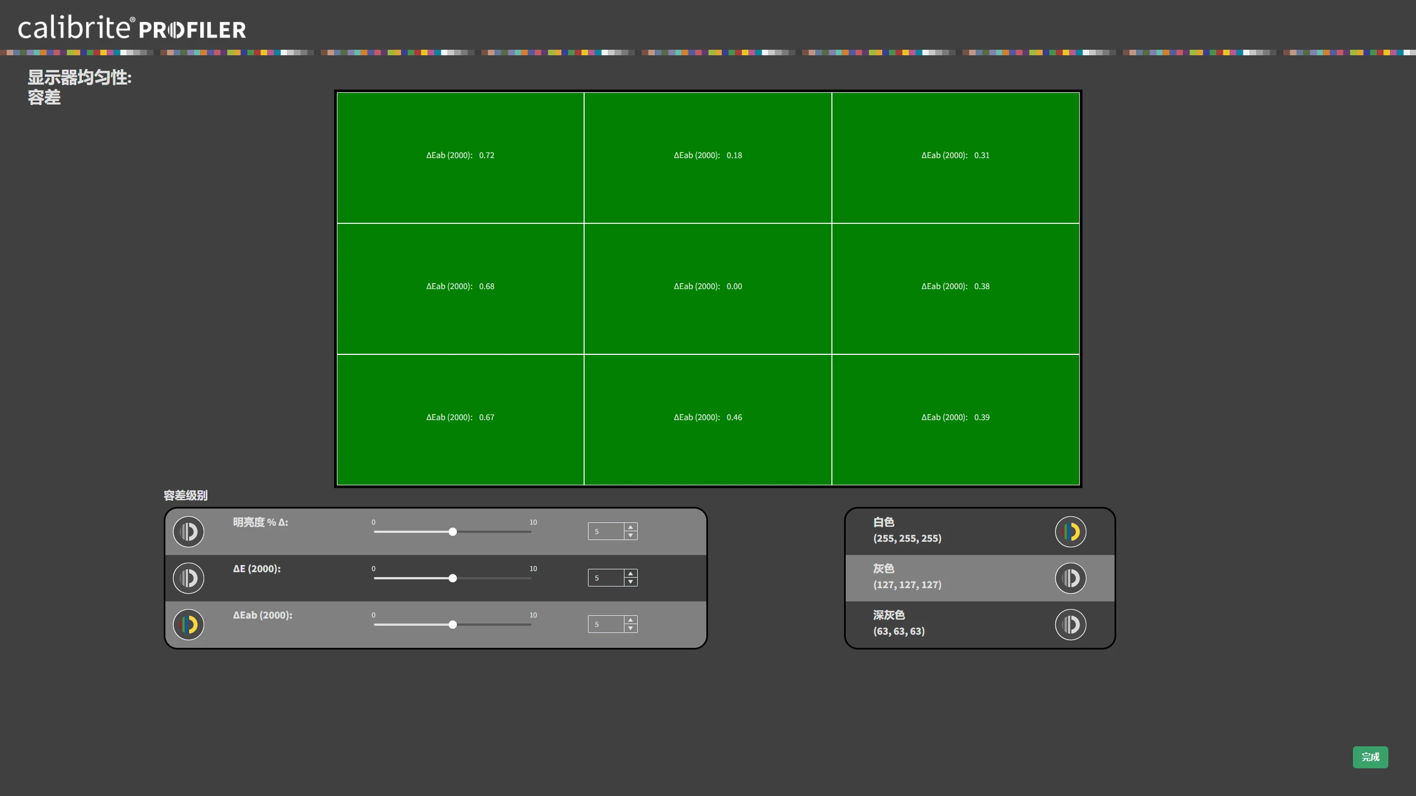1416x796 pixels.
Task: Increase the ΔE (2000) spinner value
Action: coord(631,574)
